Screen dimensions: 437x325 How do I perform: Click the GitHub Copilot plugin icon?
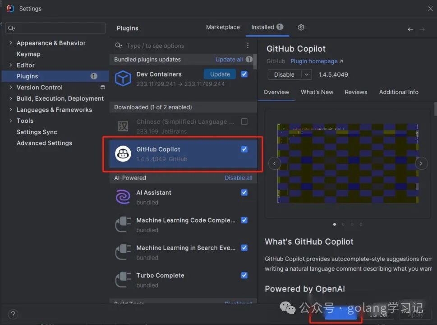[123, 153]
